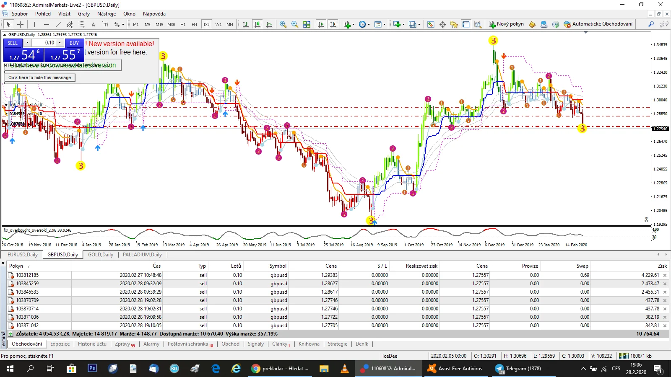Open the Grafy menu
This screenshot has height=377, width=671.
84,14
